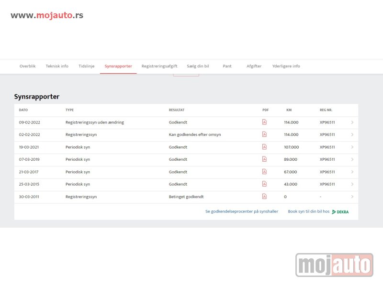Click 'Kan godkendes efter omsyn' result
Screen dimensions: 383x287
195,134
